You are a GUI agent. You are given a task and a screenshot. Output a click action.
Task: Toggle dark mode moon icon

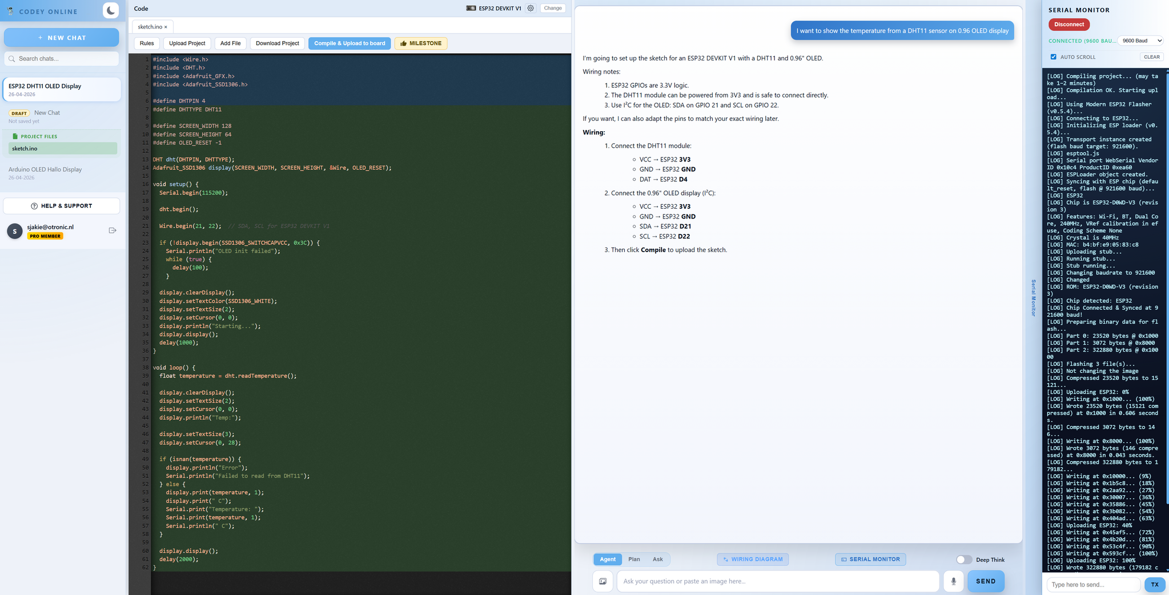point(111,10)
